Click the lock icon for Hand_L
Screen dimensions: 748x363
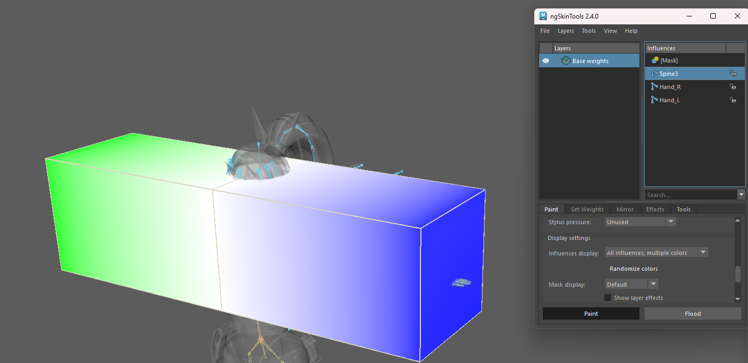[733, 100]
